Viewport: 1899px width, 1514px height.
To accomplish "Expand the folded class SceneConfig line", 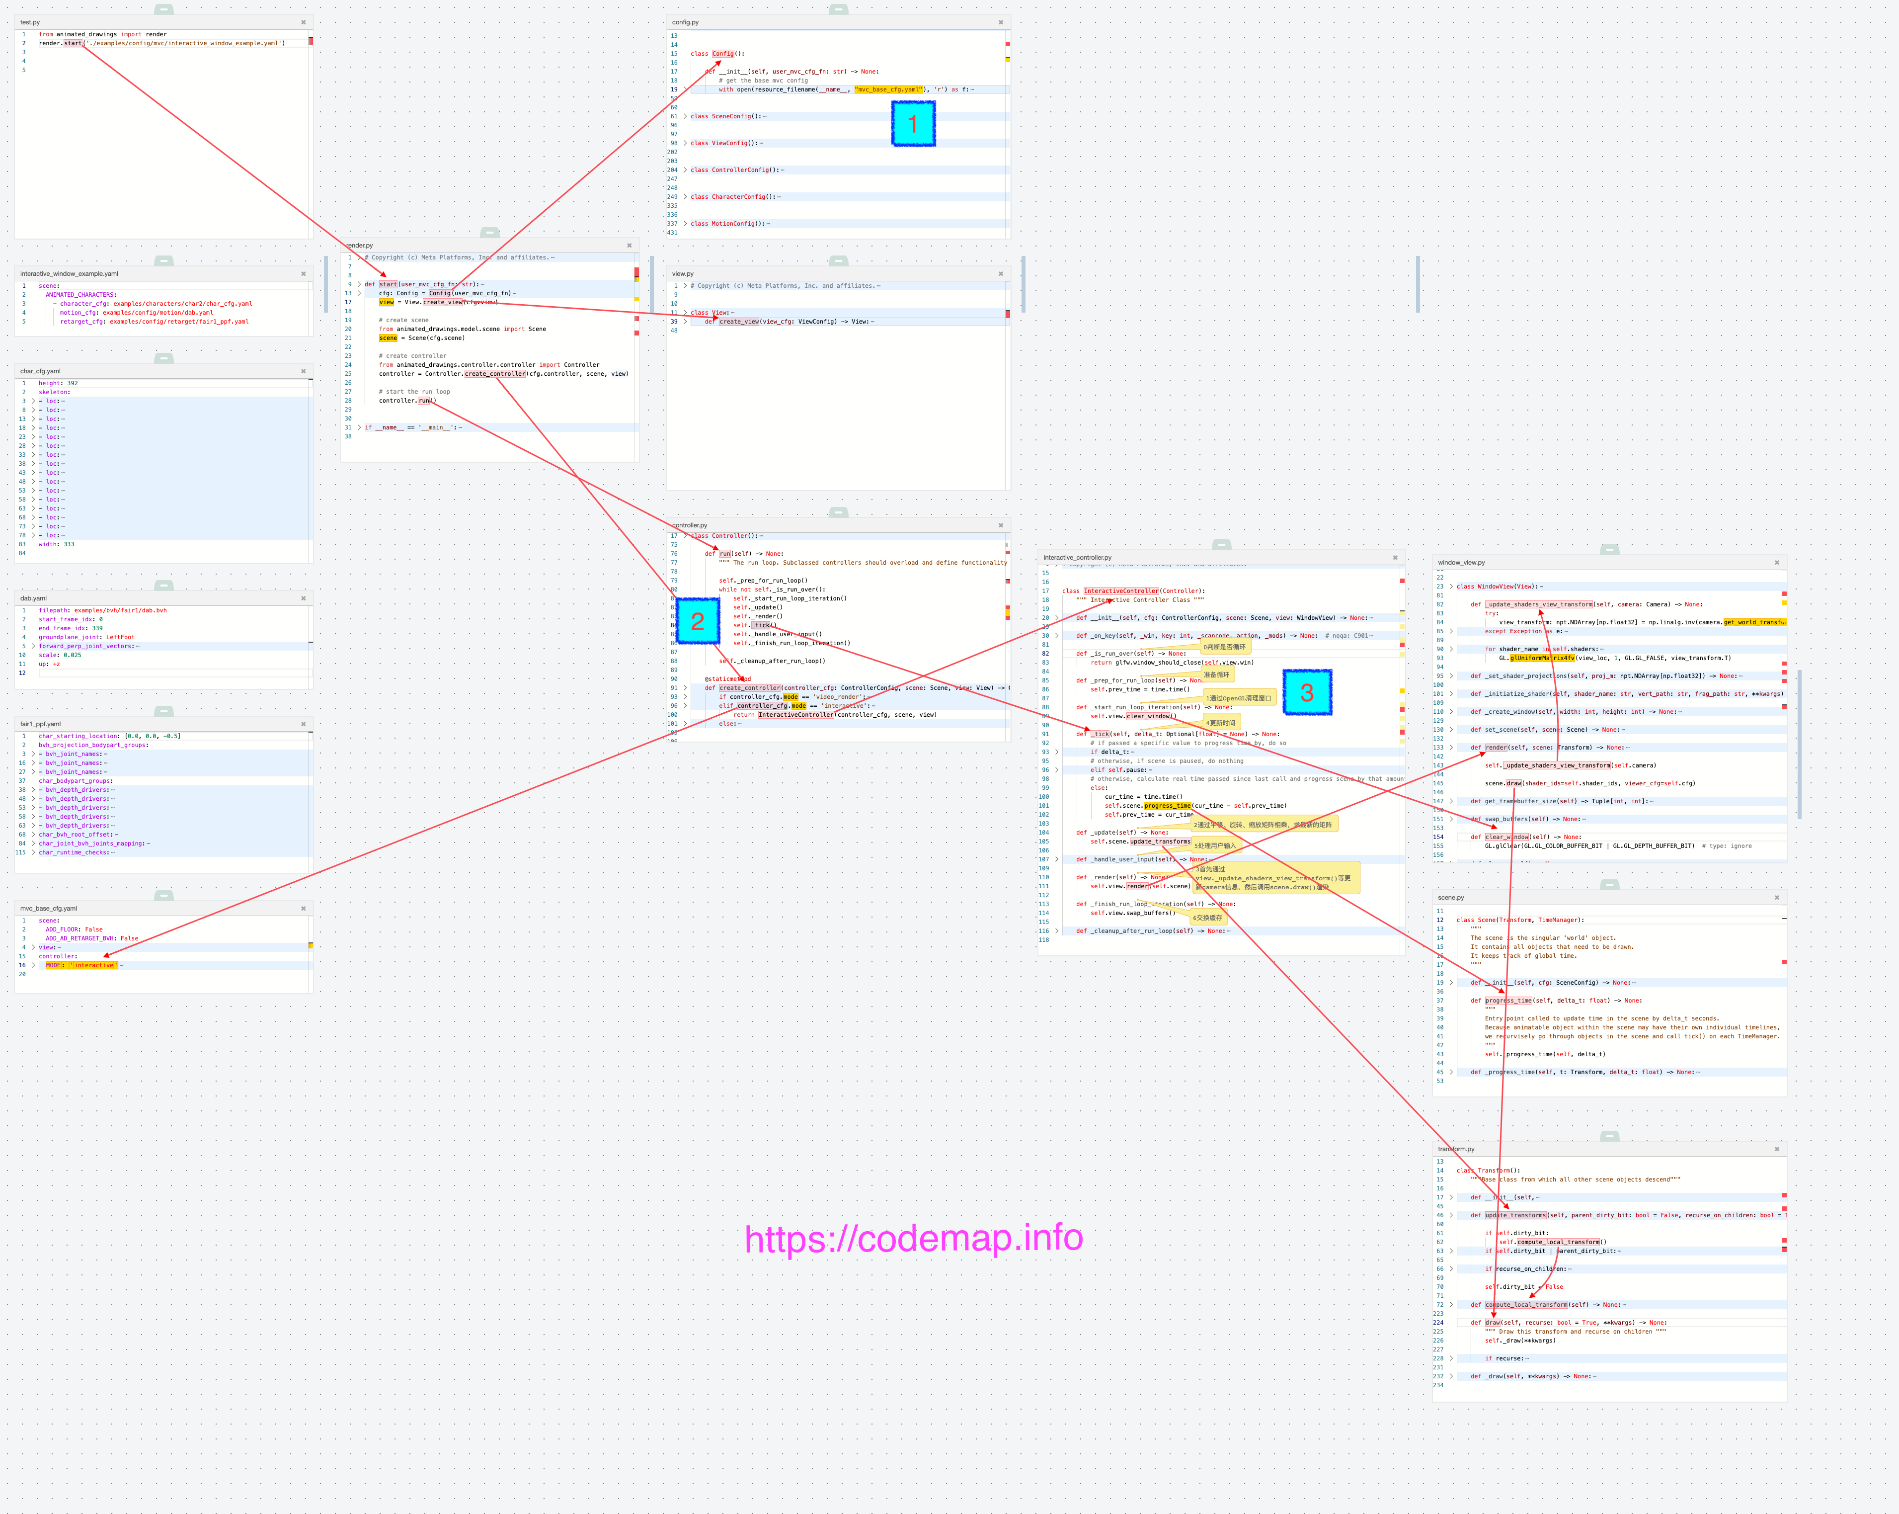I will (x=685, y=116).
